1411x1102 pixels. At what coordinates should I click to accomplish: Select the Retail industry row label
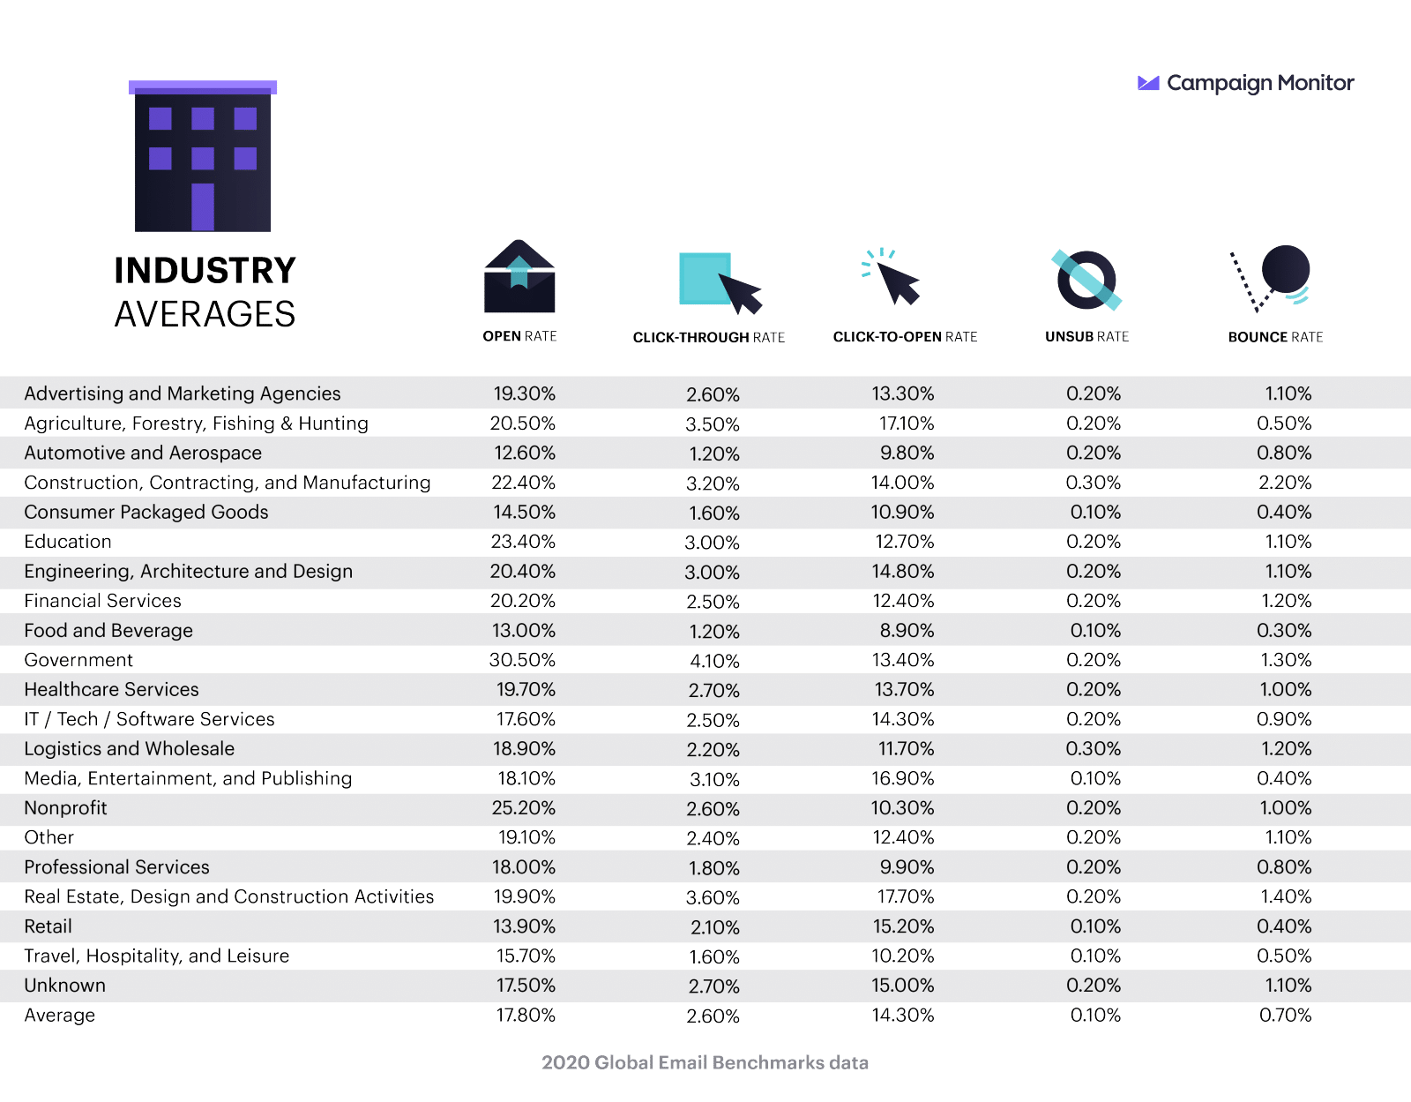coord(48,926)
